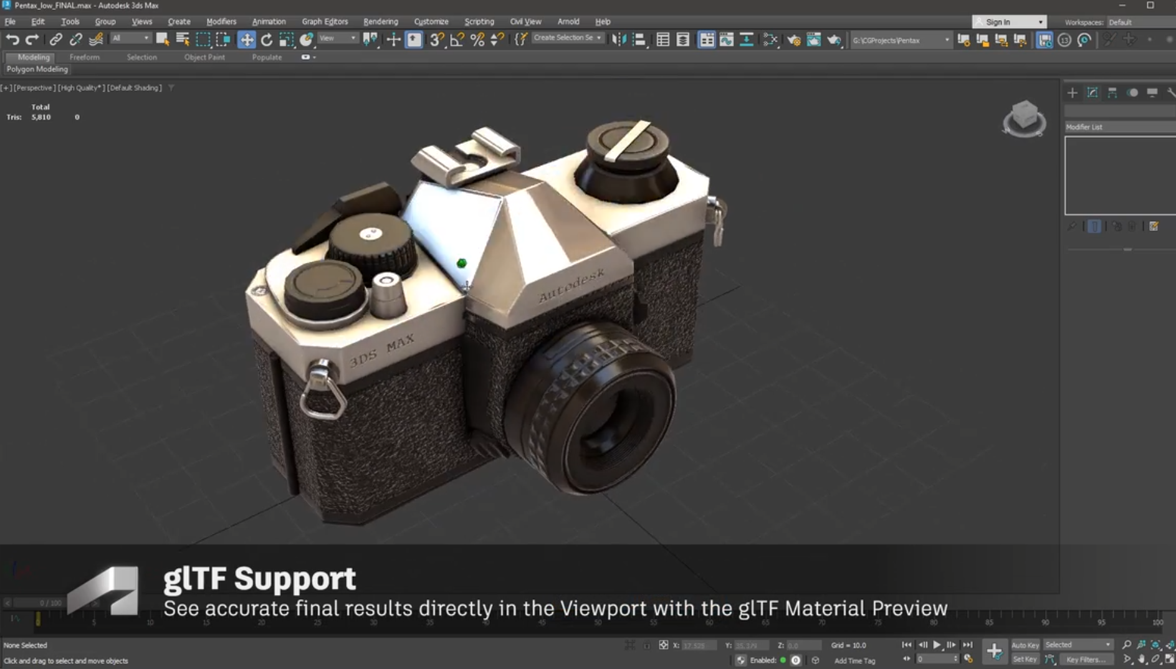Viewport: 1176px width, 669px height.
Task: Click the time slider 0 / 100 handle
Action: pyautogui.click(x=50, y=603)
